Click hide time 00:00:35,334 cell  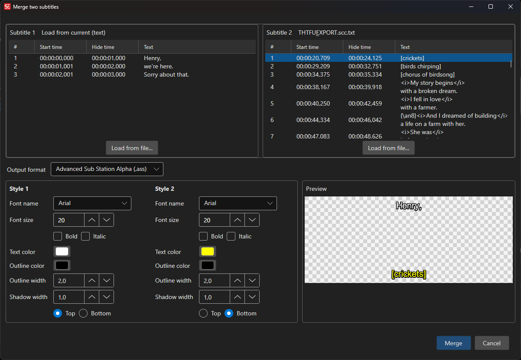(365, 74)
